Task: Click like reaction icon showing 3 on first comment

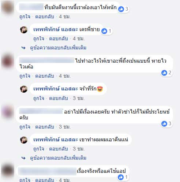Action: (x=121, y=9)
